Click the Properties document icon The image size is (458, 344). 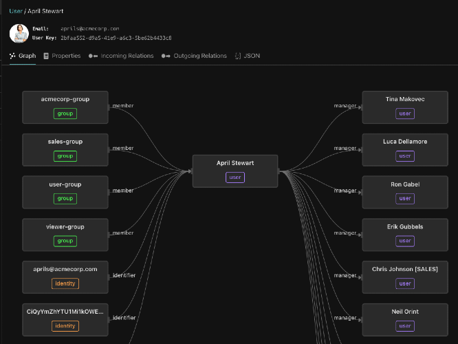(x=46, y=56)
